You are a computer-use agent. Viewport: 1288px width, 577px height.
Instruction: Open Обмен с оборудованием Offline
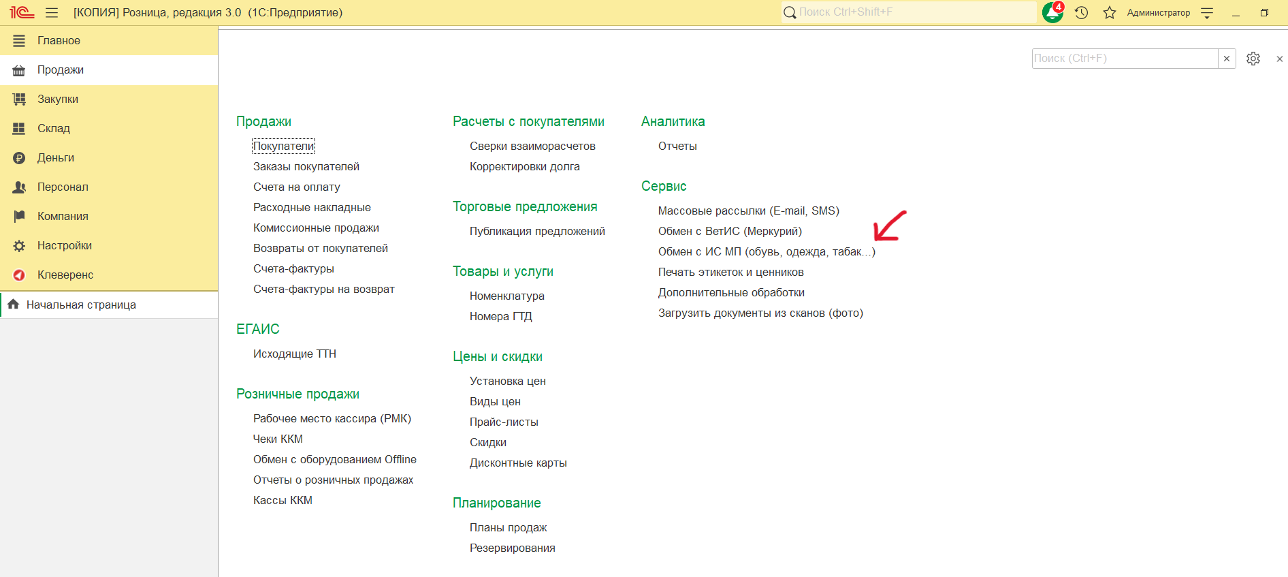[335, 459]
